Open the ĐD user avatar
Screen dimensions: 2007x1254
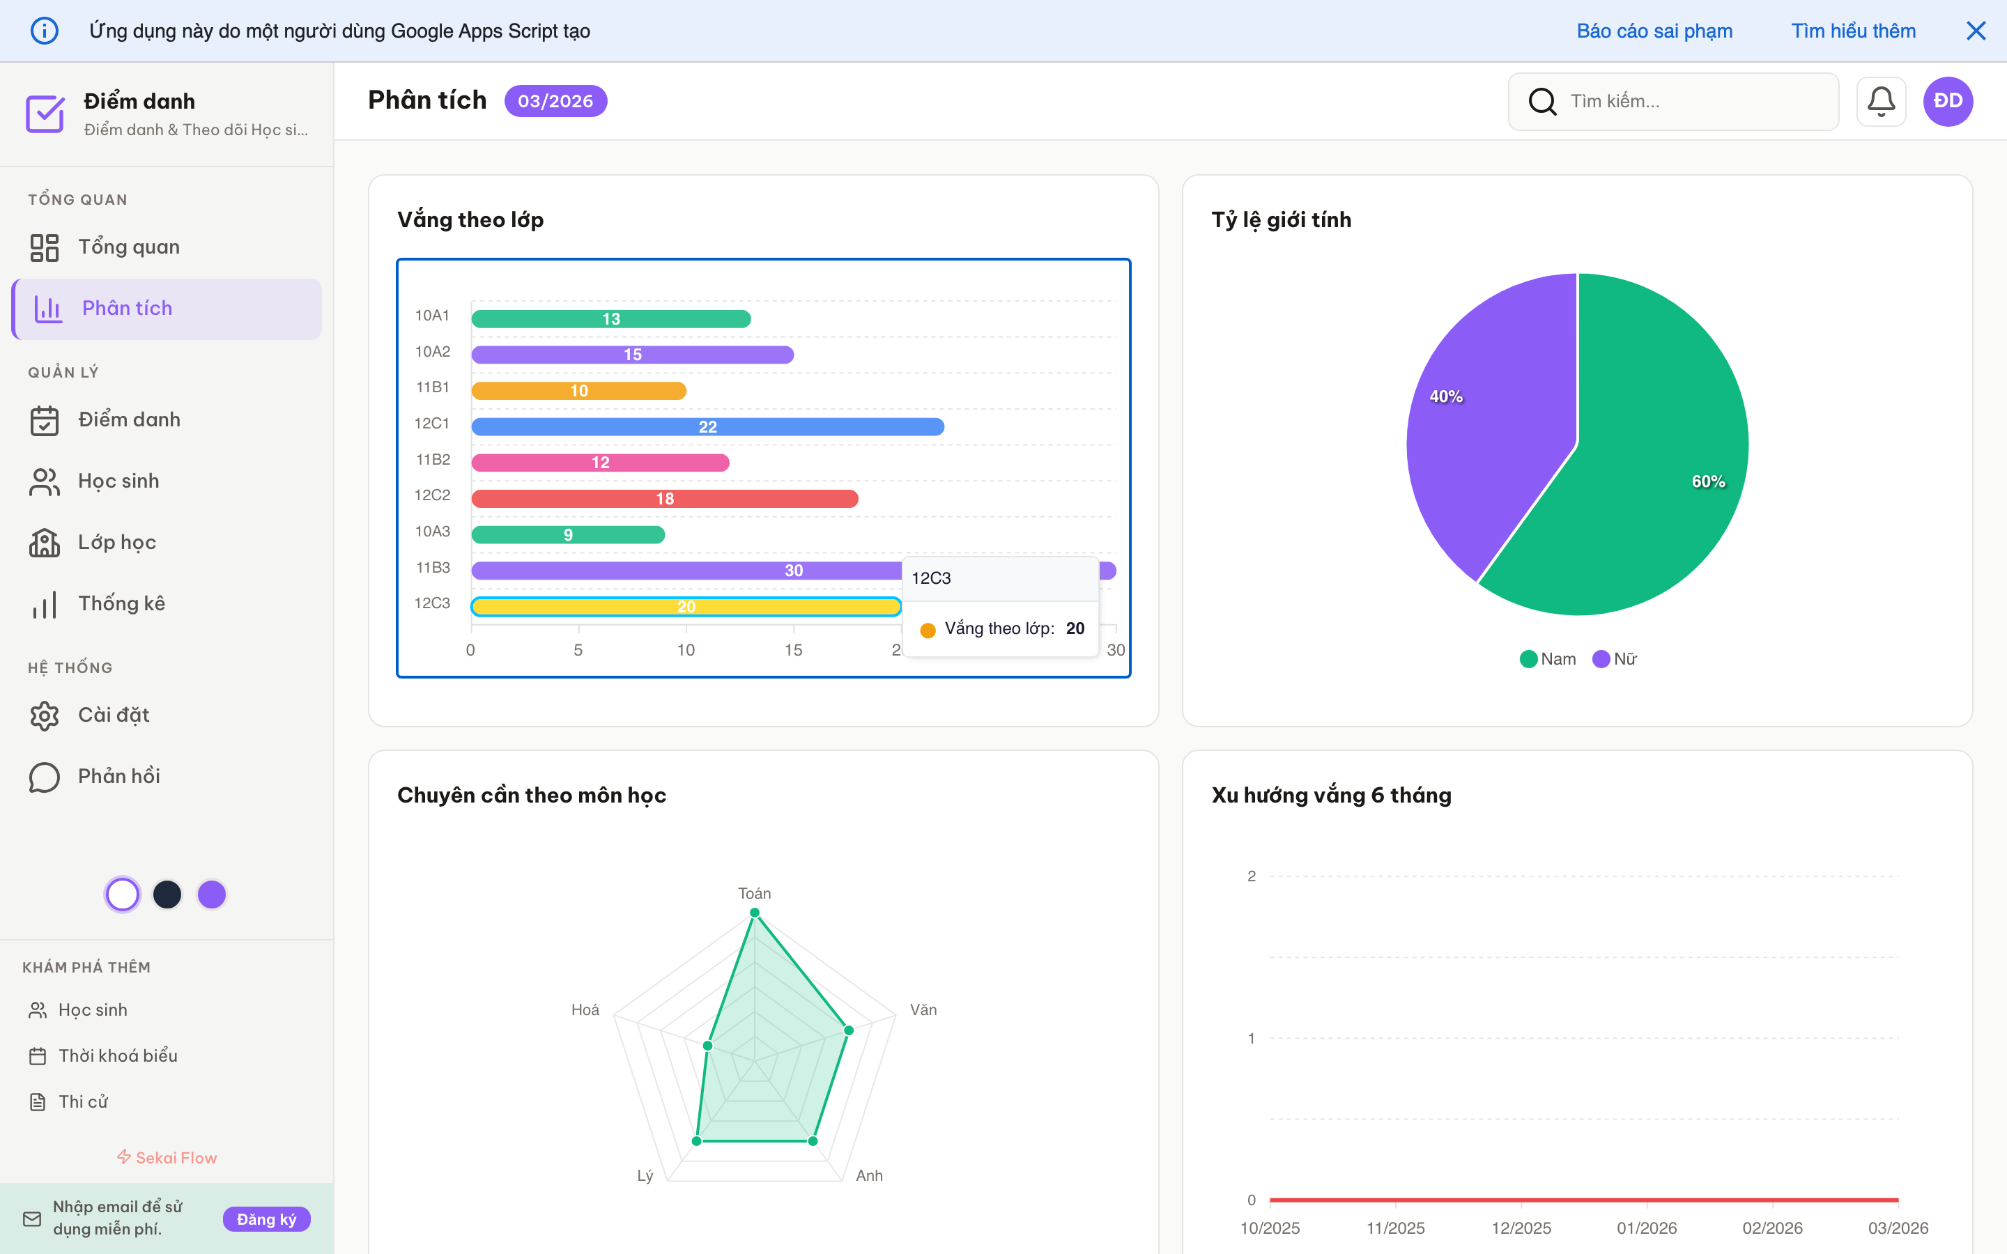pyautogui.click(x=1947, y=101)
